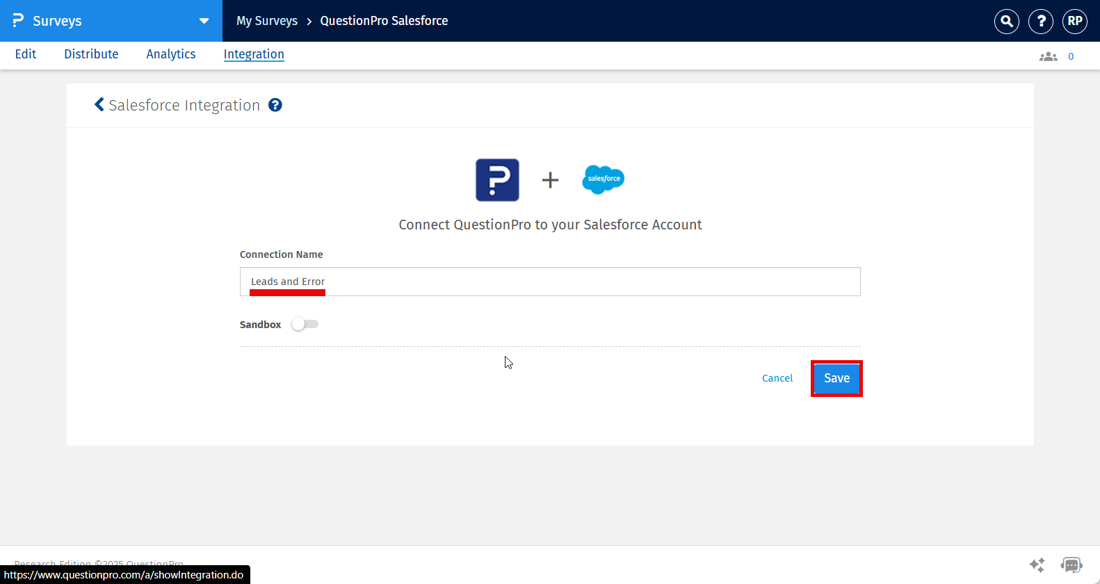Screen dimensions: 1100x584
Task: Click help icon beside Salesforce Integration title
Action: point(275,105)
